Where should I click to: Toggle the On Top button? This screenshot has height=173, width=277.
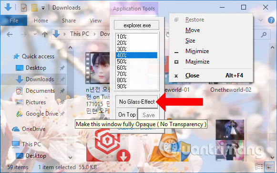127,115
